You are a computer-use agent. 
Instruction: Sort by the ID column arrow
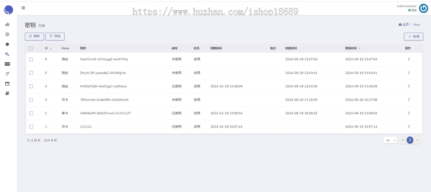[x=51, y=48]
